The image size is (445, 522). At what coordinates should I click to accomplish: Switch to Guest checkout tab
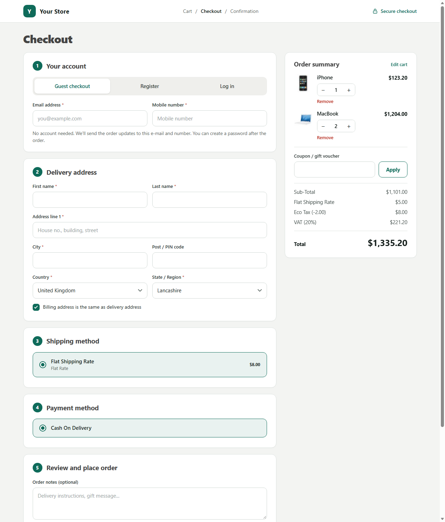coord(72,86)
